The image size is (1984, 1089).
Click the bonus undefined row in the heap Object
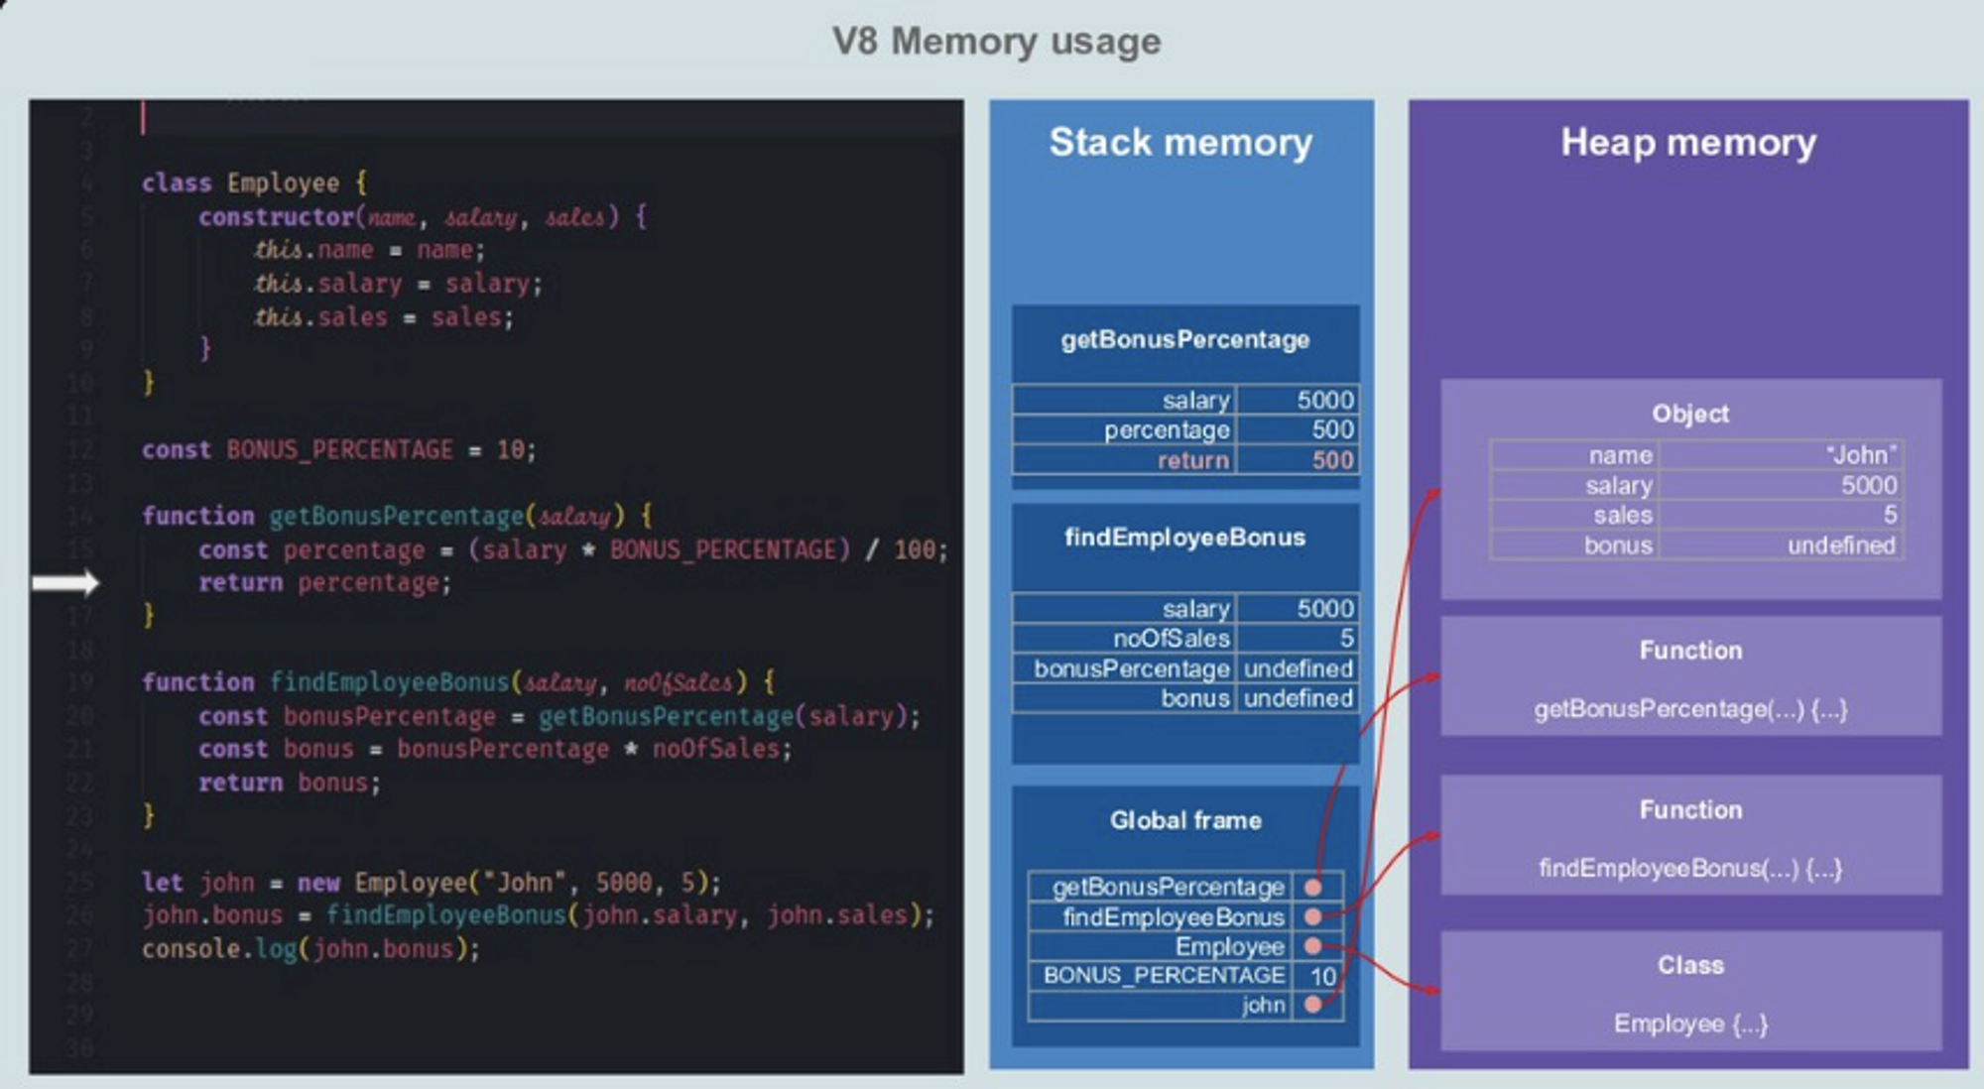1696,545
